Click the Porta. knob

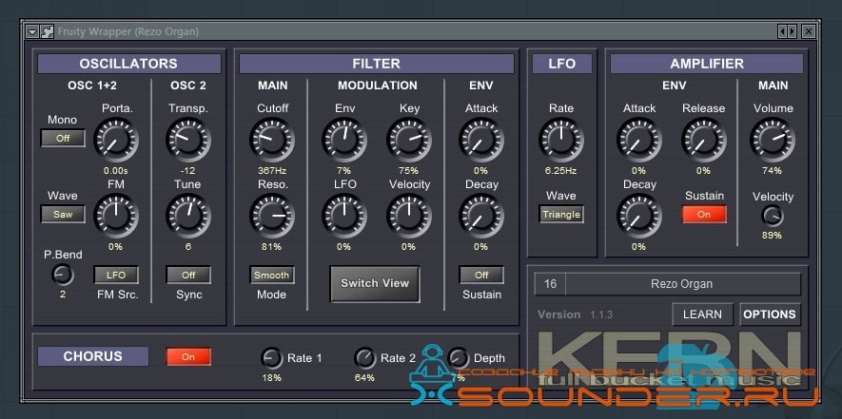point(116,140)
